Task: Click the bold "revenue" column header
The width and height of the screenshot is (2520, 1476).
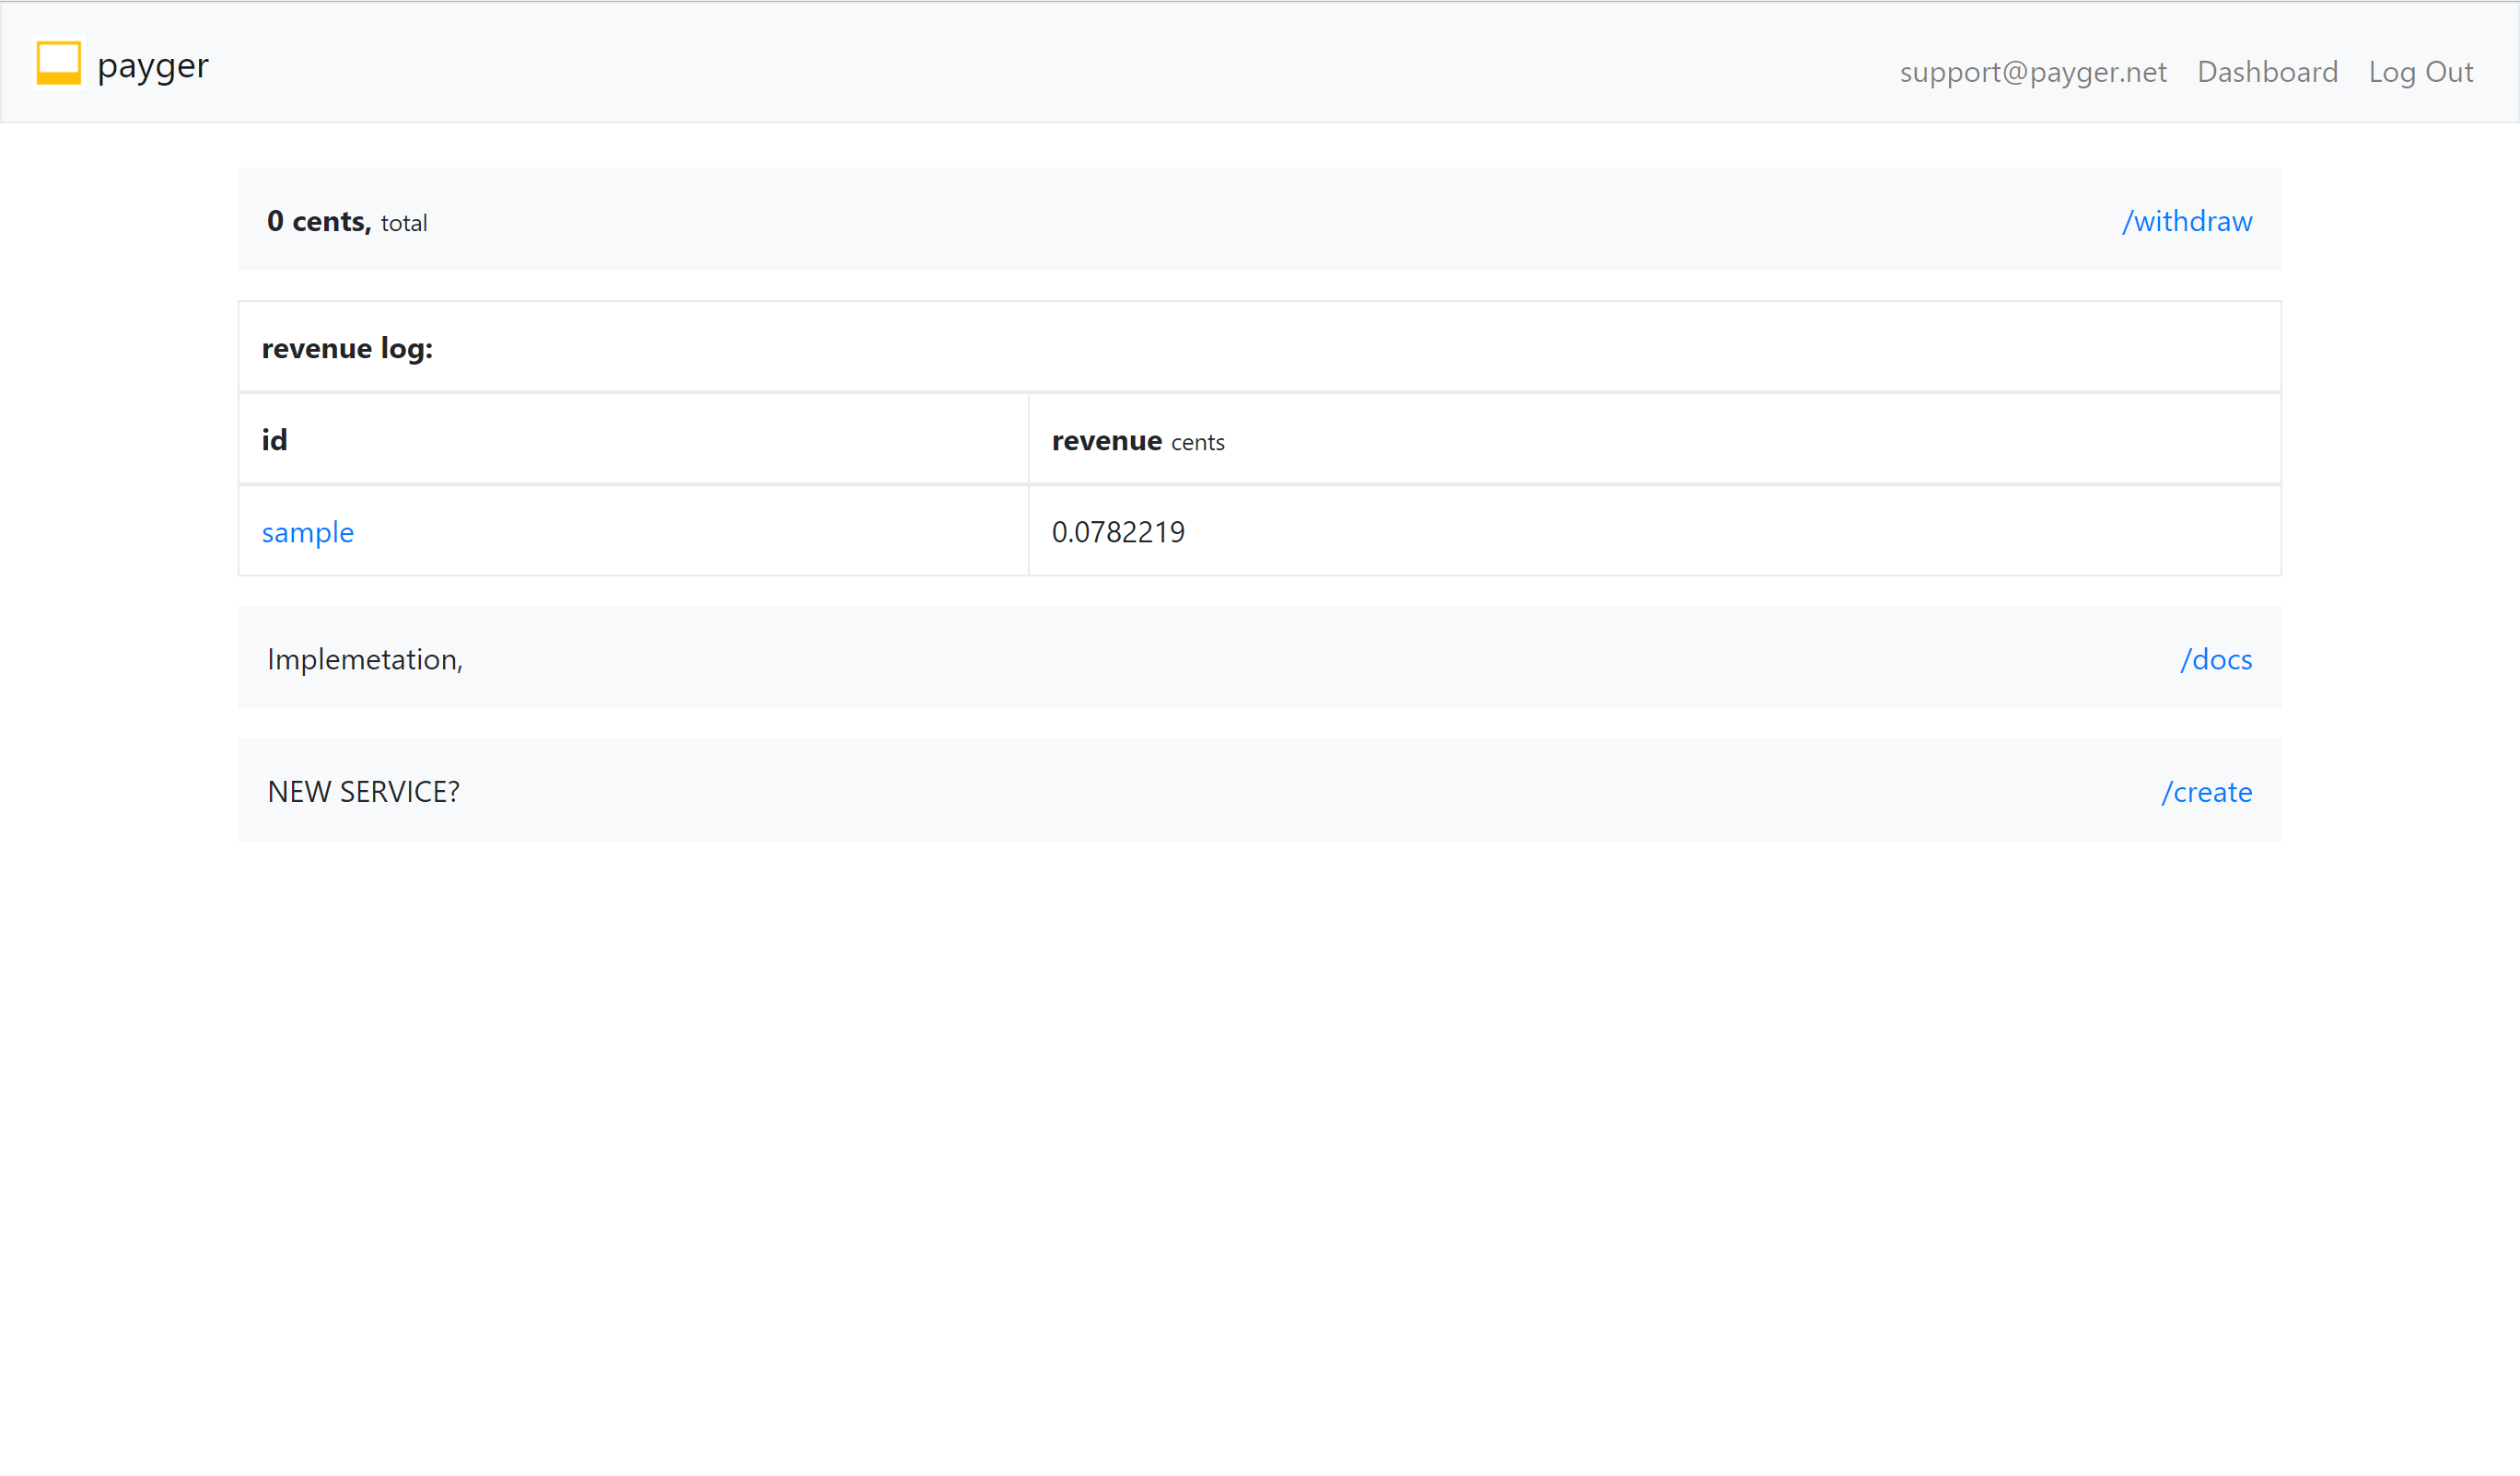Action: pyautogui.click(x=1106, y=440)
